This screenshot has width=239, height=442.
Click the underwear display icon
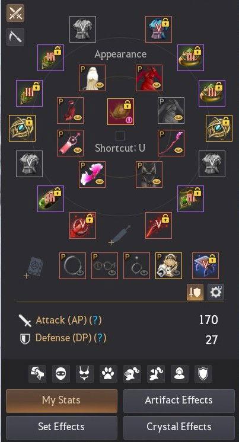coord(85,374)
